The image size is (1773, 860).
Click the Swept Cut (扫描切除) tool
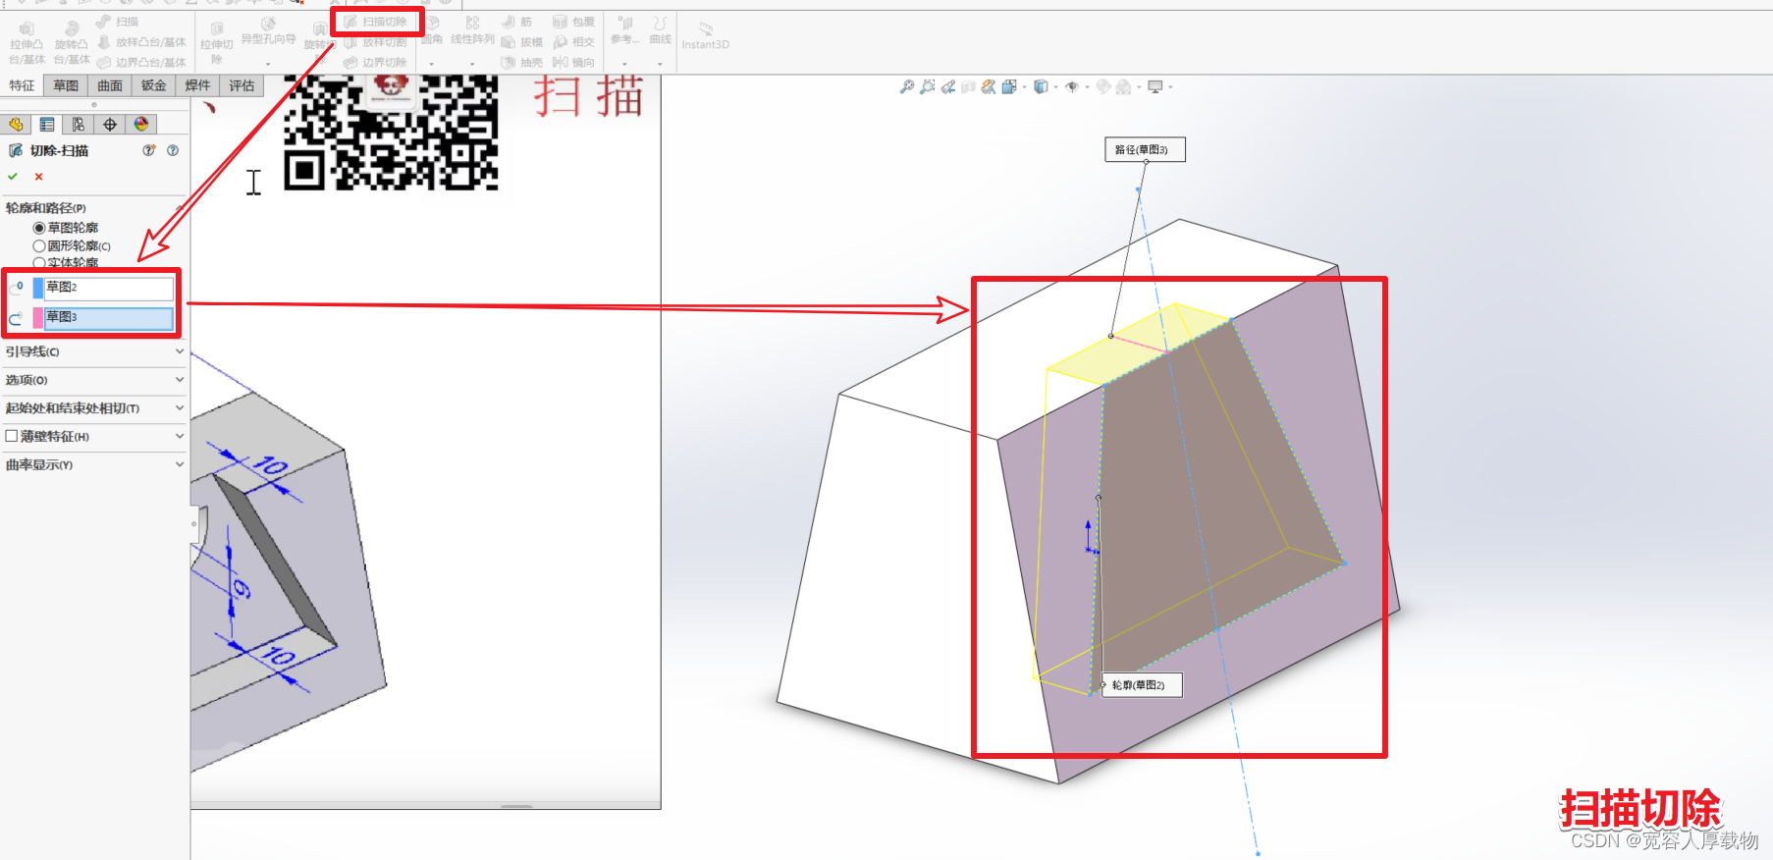click(376, 22)
